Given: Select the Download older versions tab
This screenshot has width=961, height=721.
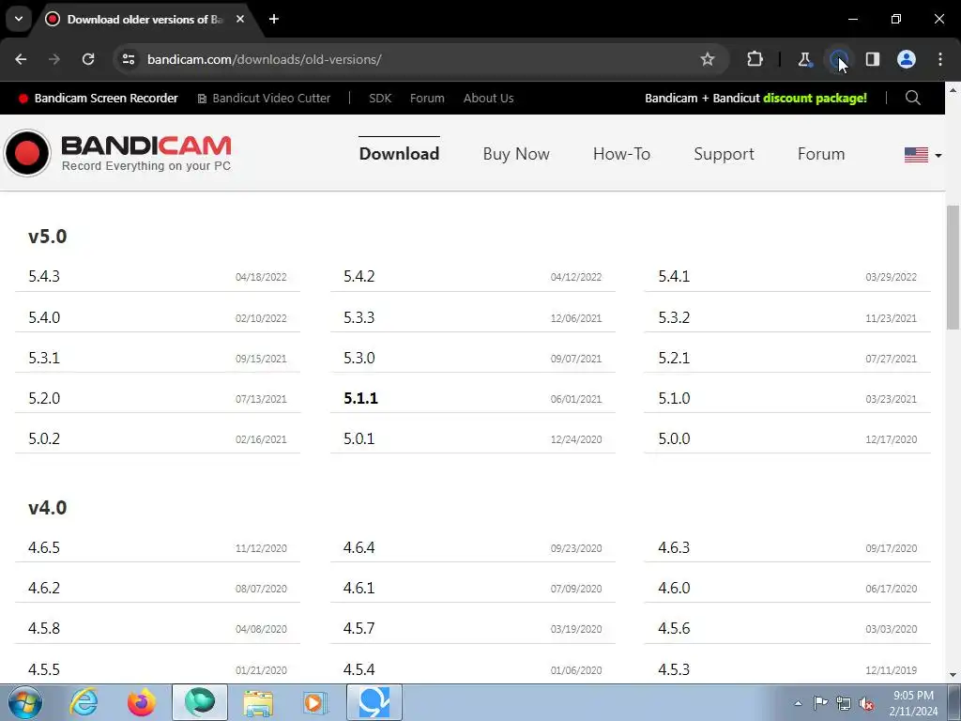Looking at the screenshot, I should [145, 19].
